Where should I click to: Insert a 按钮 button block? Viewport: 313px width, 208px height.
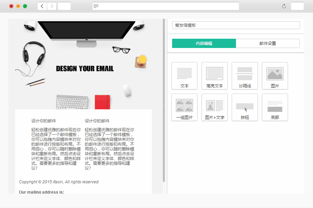point(244,107)
